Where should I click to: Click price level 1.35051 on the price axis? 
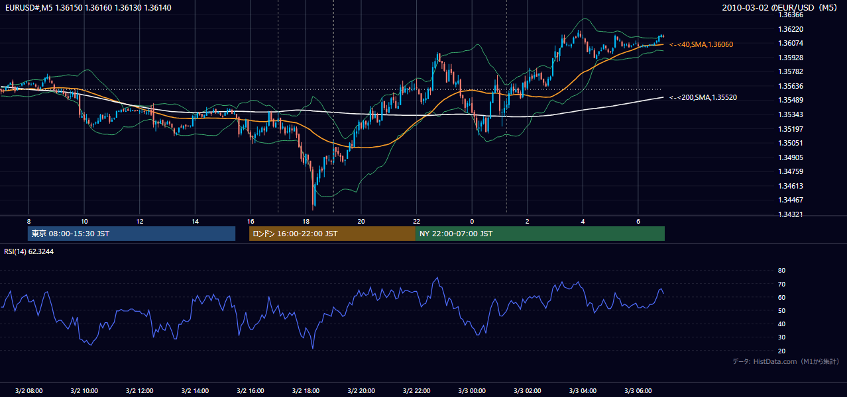pyautogui.click(x=790, y=143)
